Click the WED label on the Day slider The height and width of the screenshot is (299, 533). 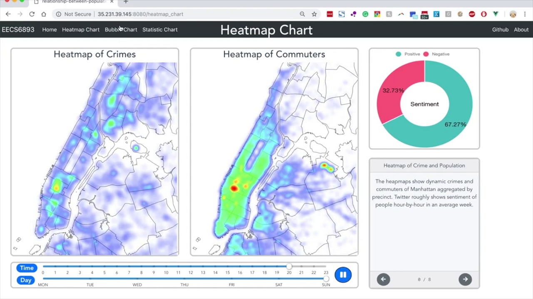137,285
